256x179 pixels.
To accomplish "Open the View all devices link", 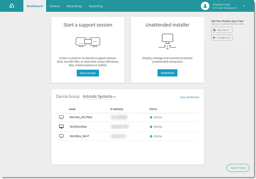I will [189, 97].
